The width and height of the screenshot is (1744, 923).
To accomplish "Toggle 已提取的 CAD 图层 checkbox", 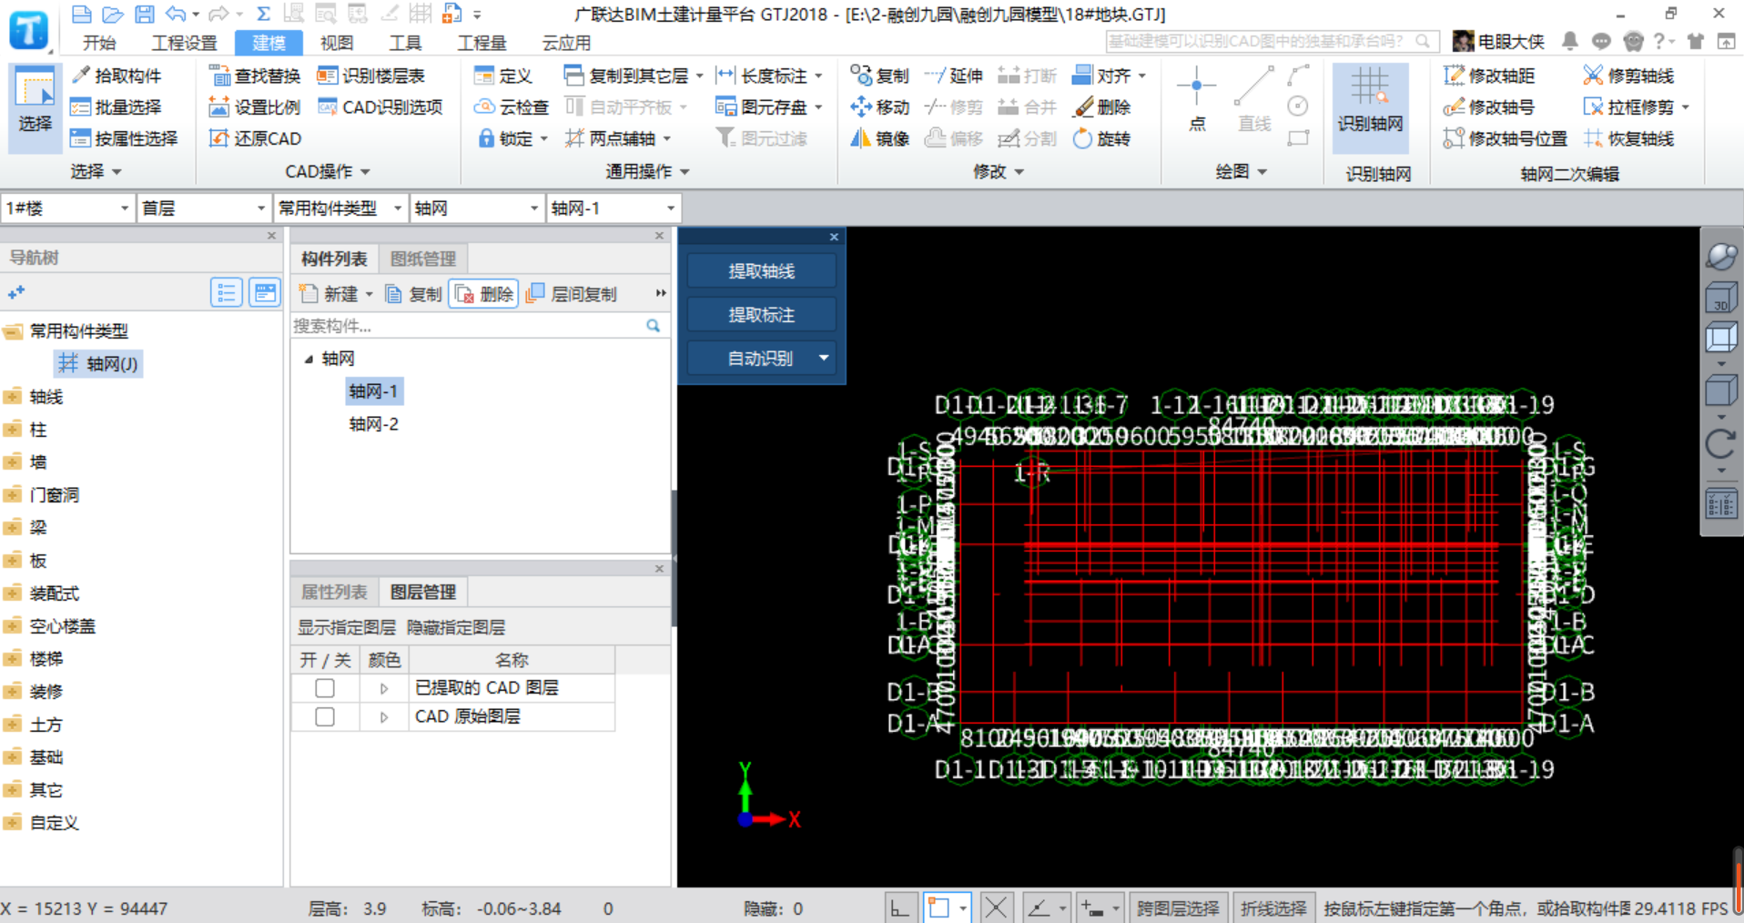I will [324, 688].
